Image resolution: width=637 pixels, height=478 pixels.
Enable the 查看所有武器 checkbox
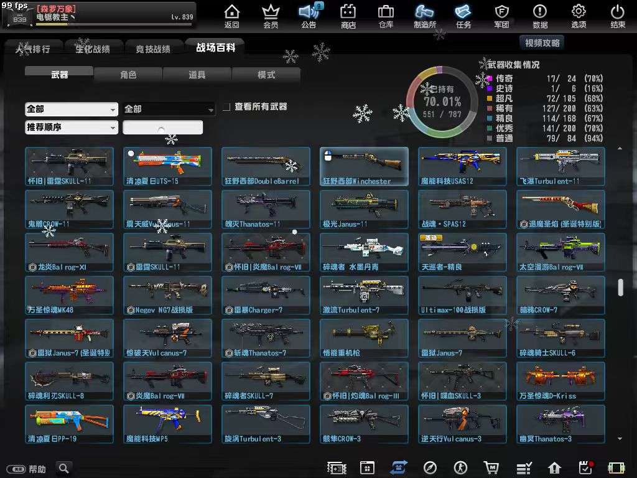[x=227, y=107]
